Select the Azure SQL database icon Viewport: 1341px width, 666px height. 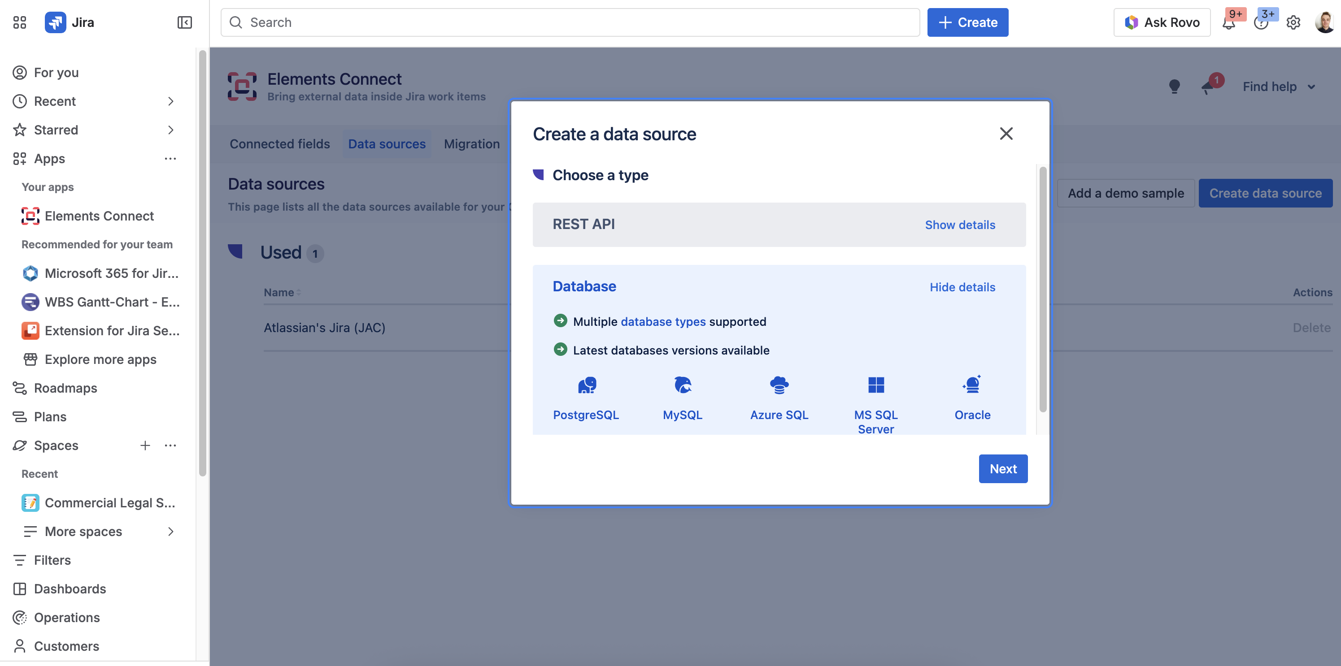pos(779,385)
